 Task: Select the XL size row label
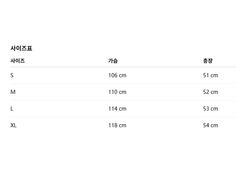coord(14,125)
